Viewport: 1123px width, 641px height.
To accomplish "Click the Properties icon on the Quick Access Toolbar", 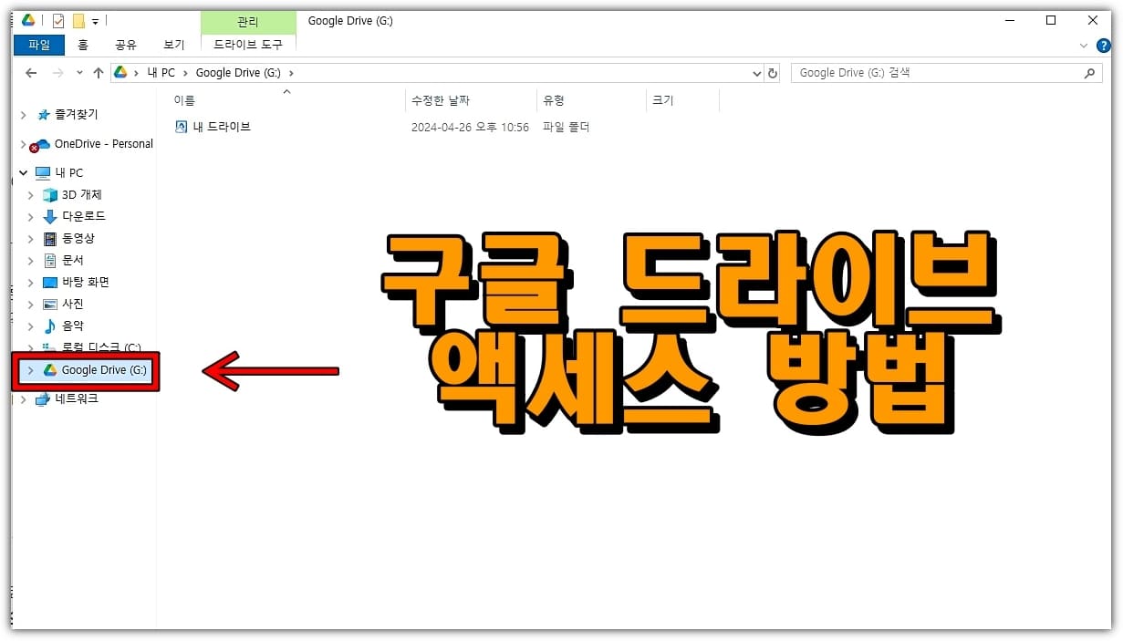I will (x=57, y=20).
